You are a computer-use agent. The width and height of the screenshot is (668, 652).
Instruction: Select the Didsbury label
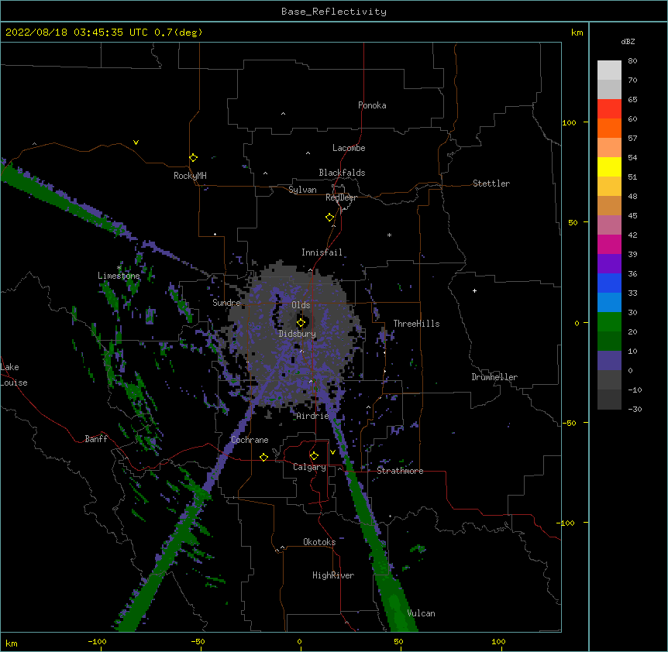pos(298,334)
